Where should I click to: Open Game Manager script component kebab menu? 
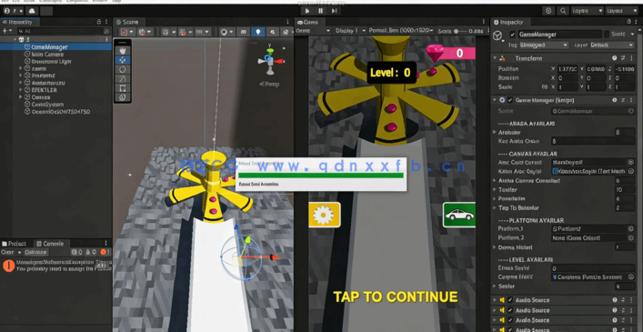click(x=632, y=100)
